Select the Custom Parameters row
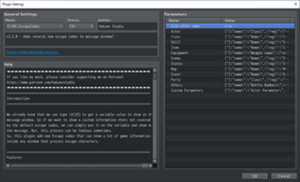 click(x=230, y=91)
